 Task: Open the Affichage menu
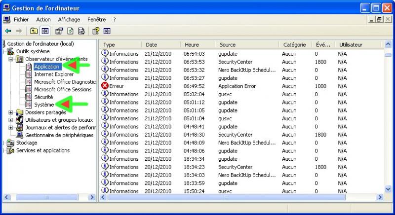[x=69, y=20]
